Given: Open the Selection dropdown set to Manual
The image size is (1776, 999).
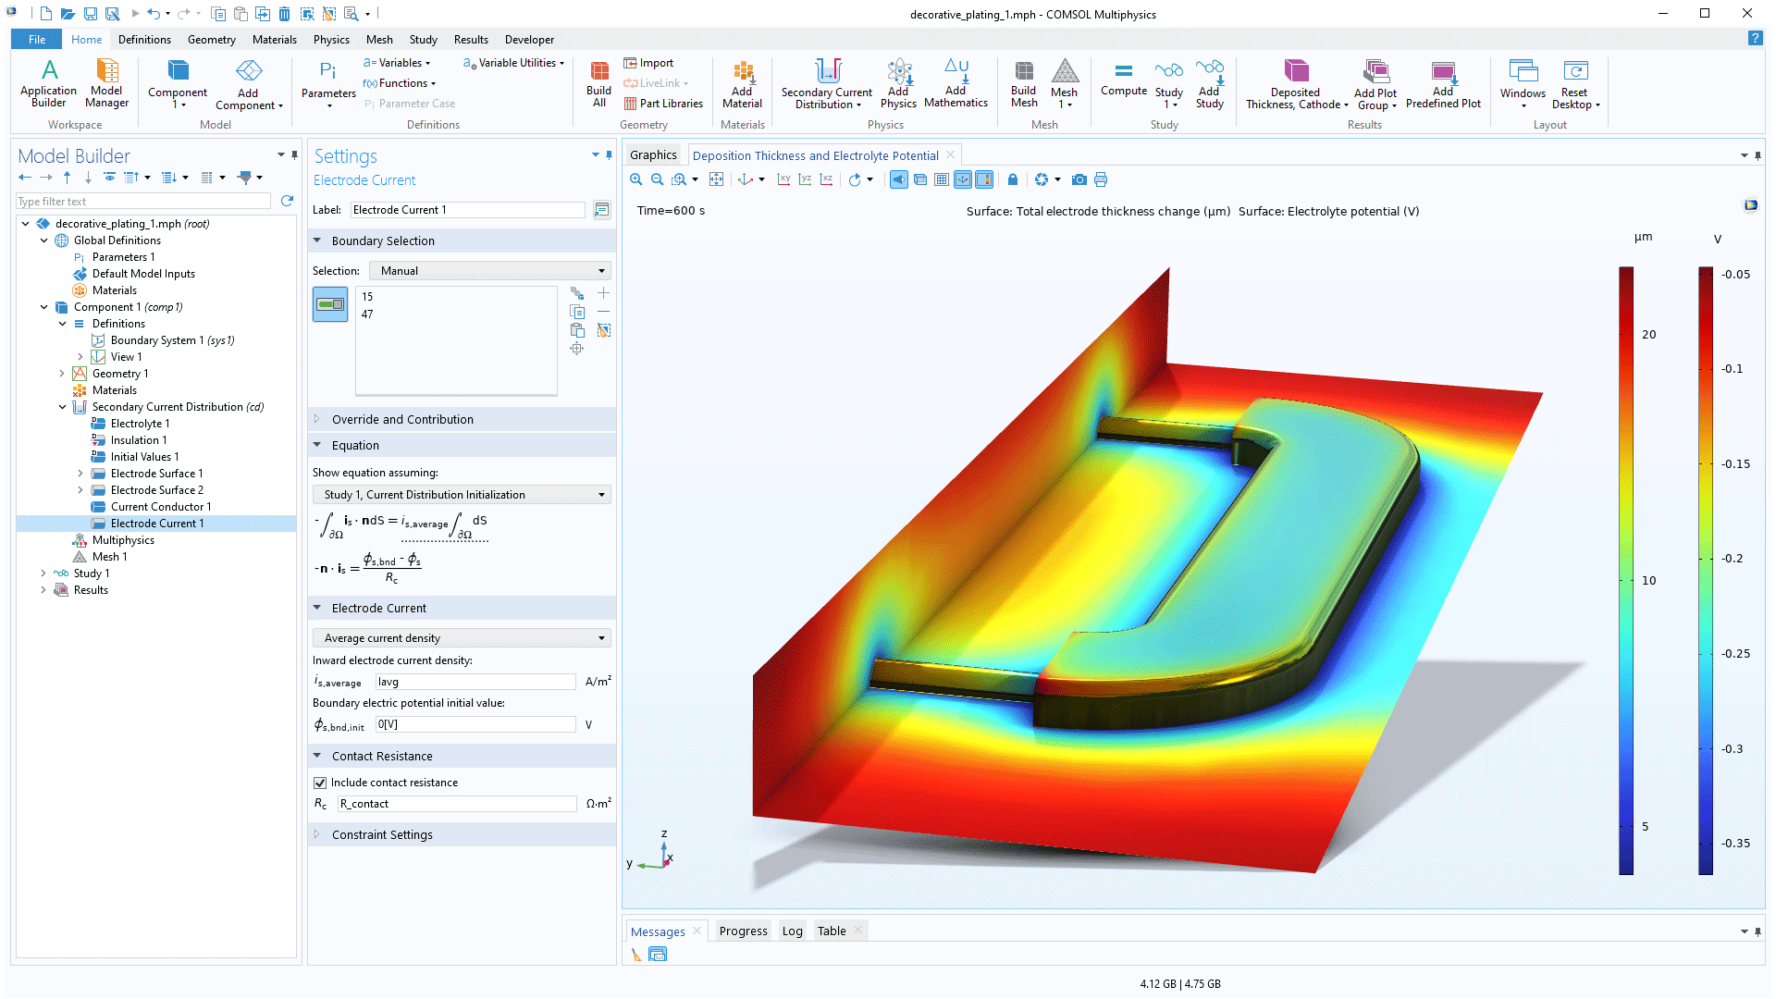Looking at the screenshot, I should [489, 270].
